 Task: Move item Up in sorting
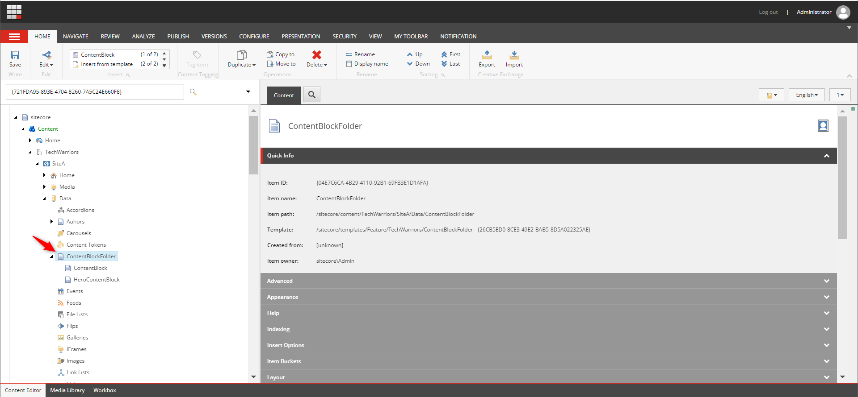coord(415,54)
